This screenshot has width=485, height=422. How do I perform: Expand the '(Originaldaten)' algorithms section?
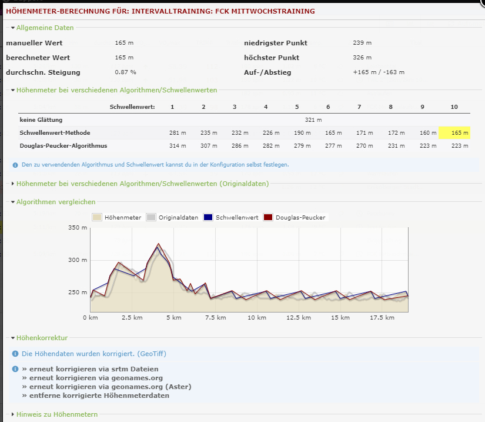click(142, 184)
